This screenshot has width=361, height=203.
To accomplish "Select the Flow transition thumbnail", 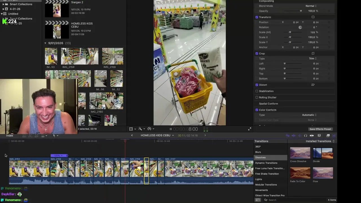I will [x=323, y=173].
